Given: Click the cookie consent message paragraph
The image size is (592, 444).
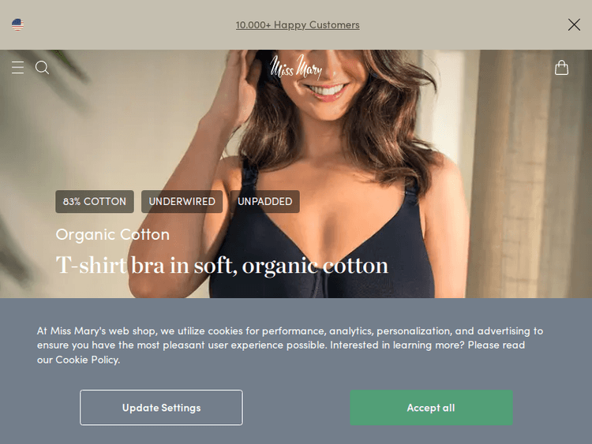Looking at the screenshot, I should coord(290,345).
